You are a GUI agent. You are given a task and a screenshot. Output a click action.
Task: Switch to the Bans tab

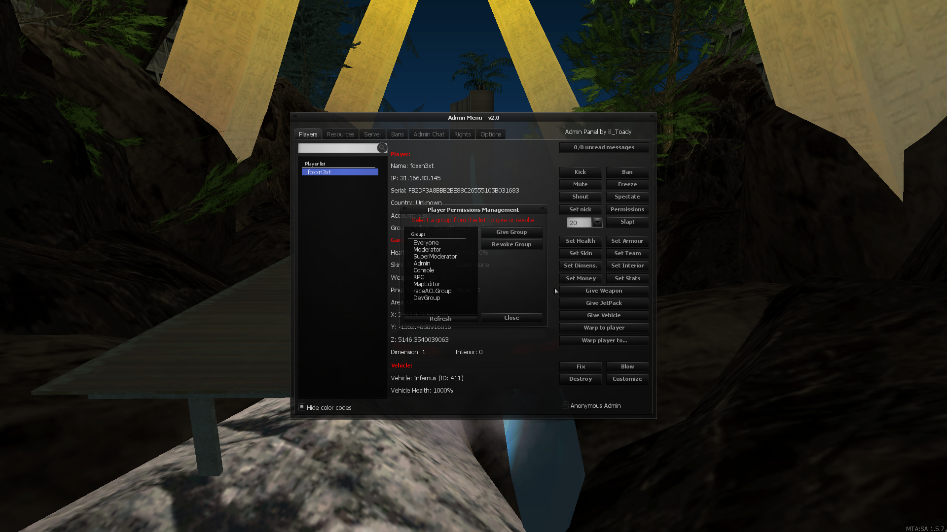coord(397,134)
